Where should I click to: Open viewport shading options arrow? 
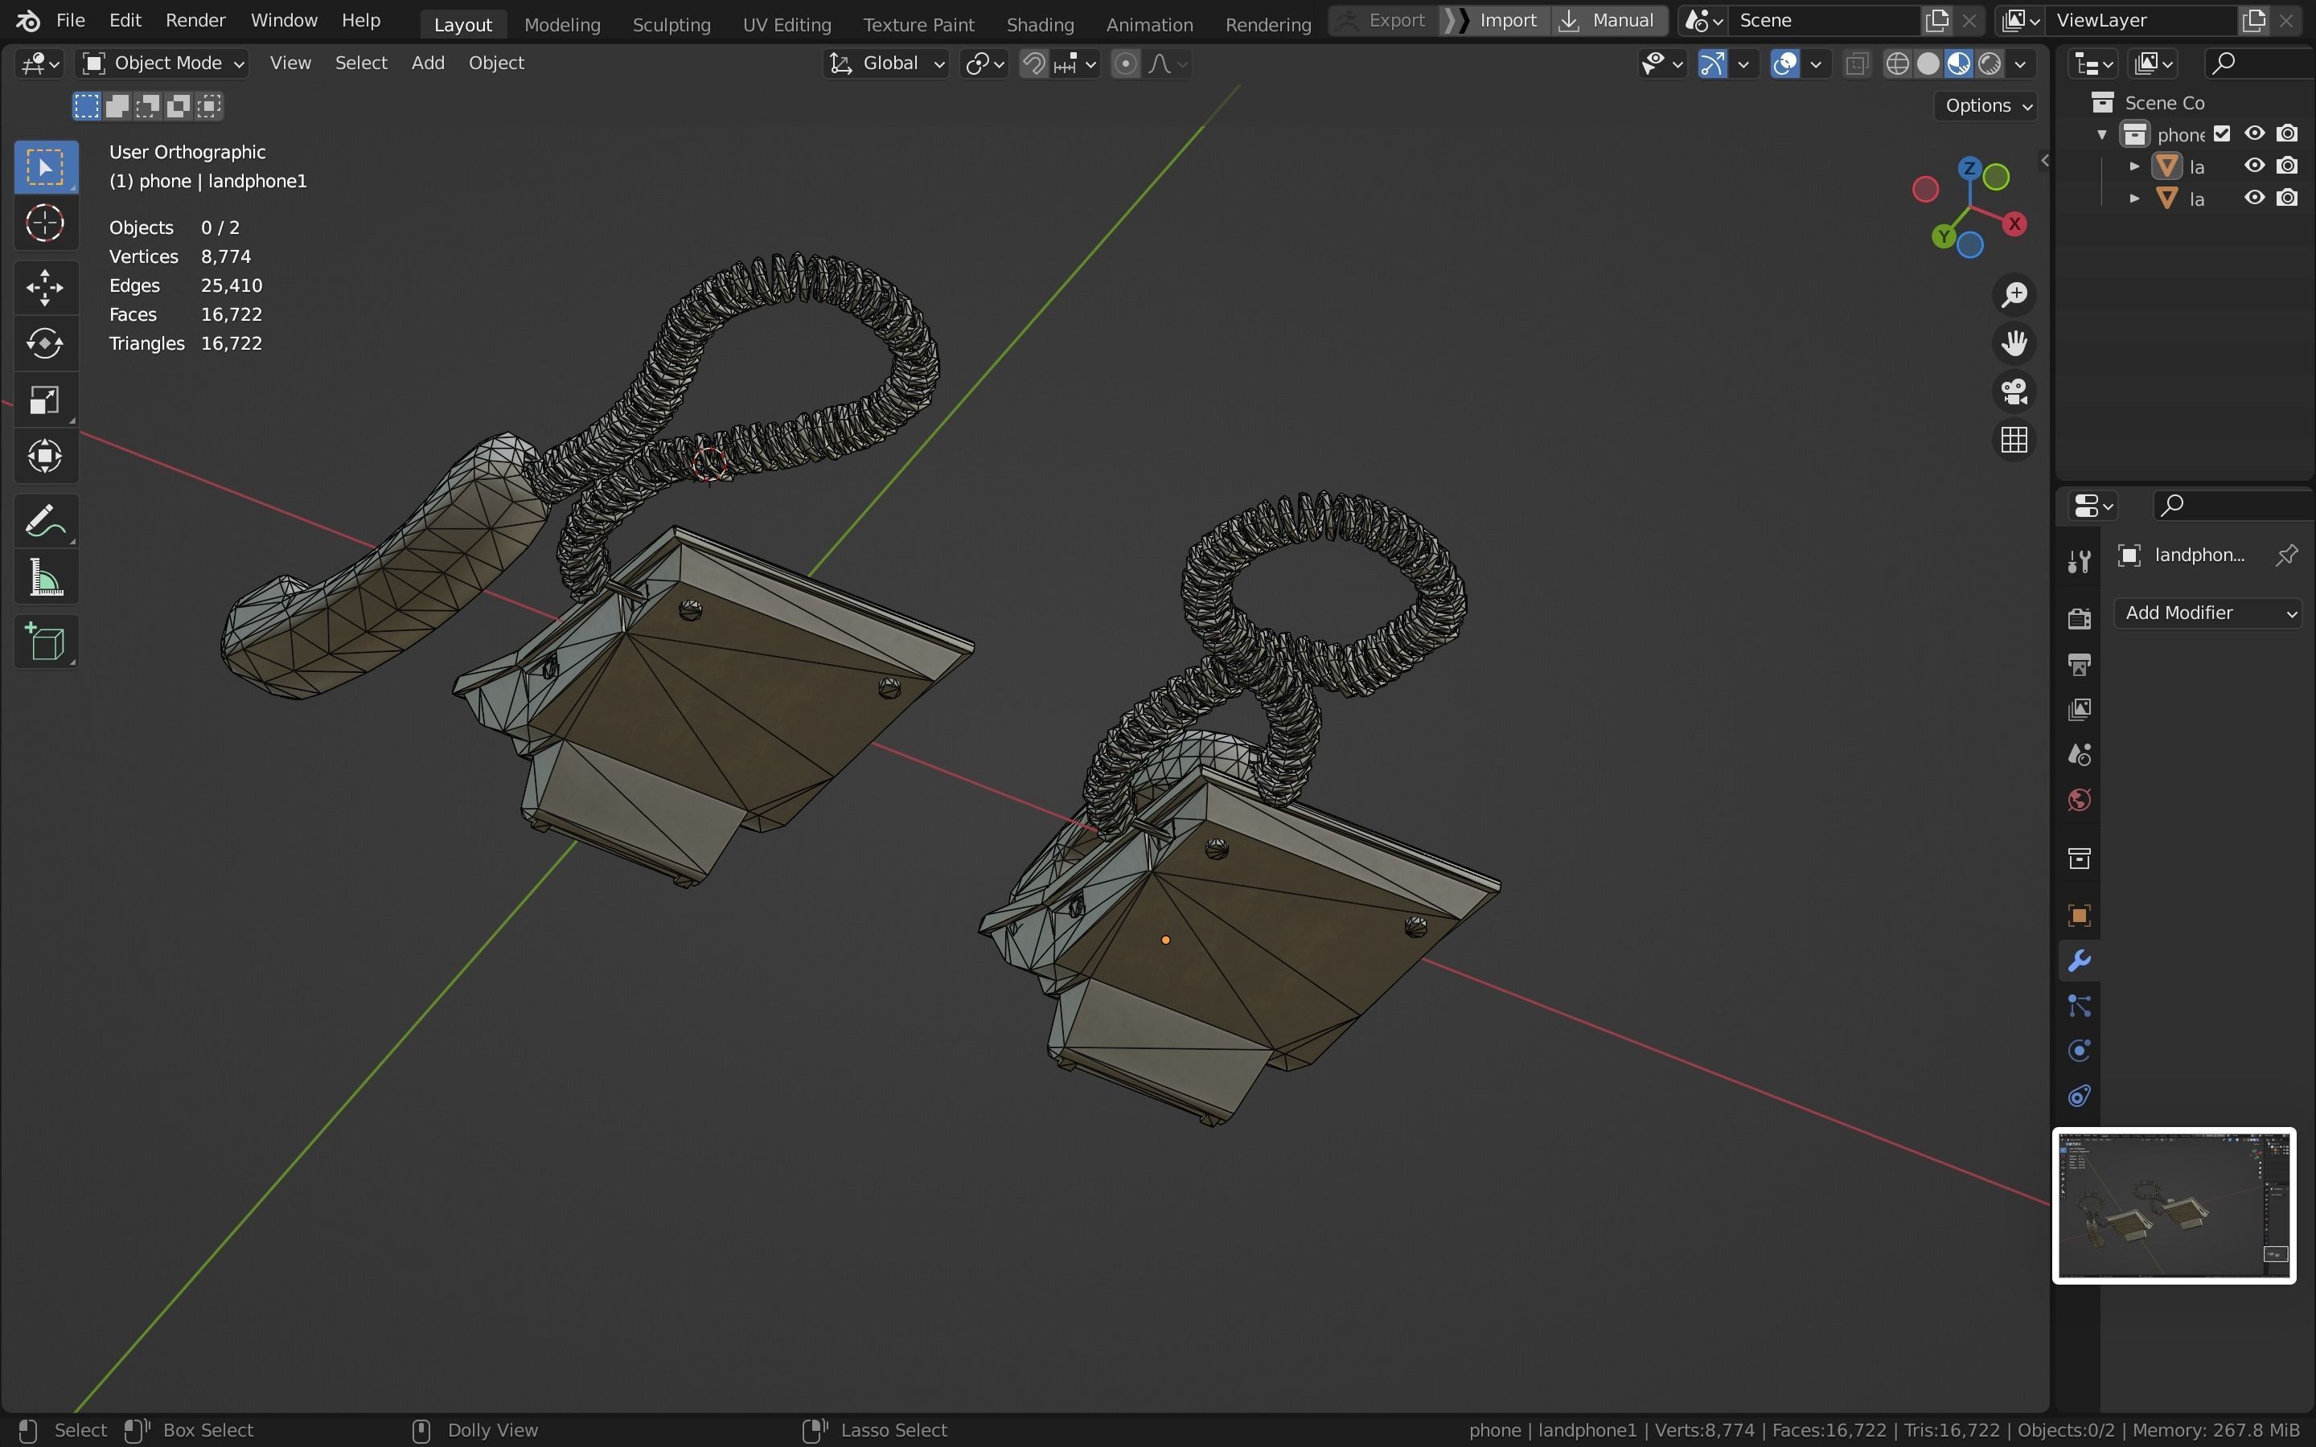[x=2020, y=64]
